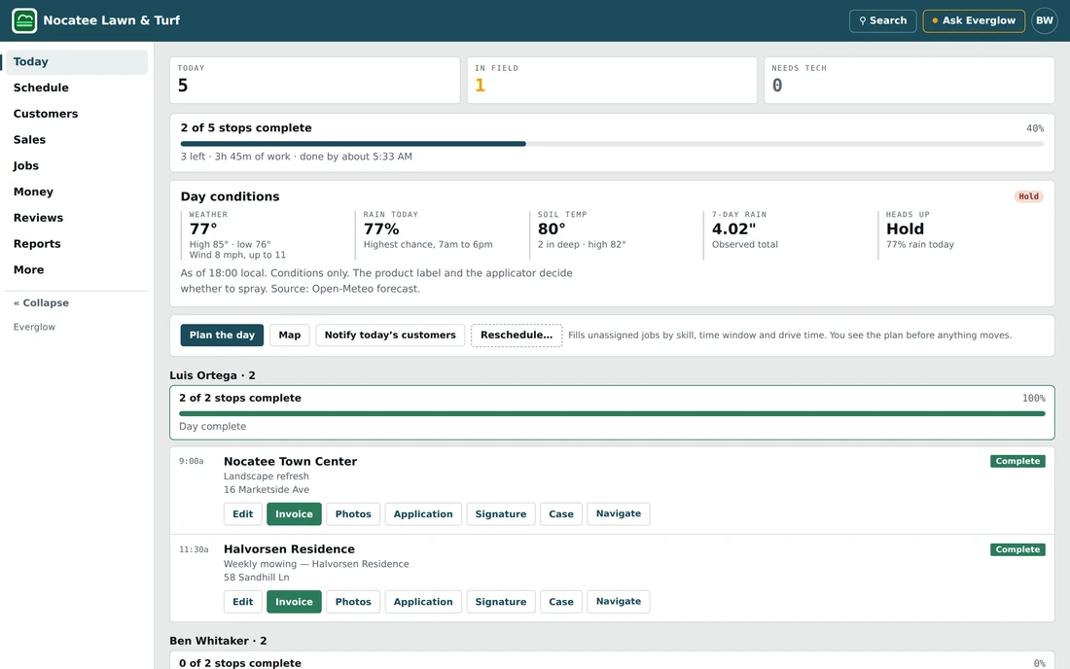
Task: Click the In Field stat card
Action: 612,81
